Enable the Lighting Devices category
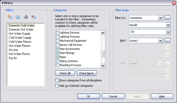This screenshot has width=177, height=103. point(57,33)
